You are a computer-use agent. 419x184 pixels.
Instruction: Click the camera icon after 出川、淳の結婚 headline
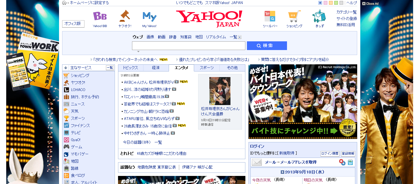174,89
